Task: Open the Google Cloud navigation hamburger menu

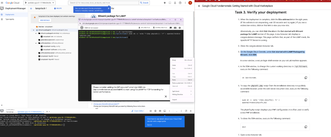Action: click(2, 3)
